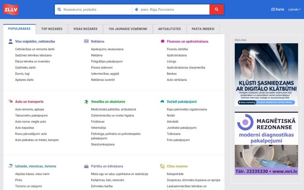Open the Pasta indeksi tab
The height and width of the screenshot is (190, 304).
click(203, 29)
